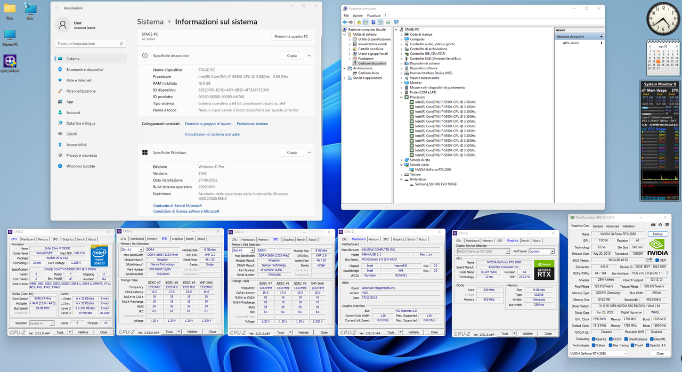Open Contratto di Servizi Microsoft link
The height and width of the screenshot is (372, 682).
click(177, 206)
